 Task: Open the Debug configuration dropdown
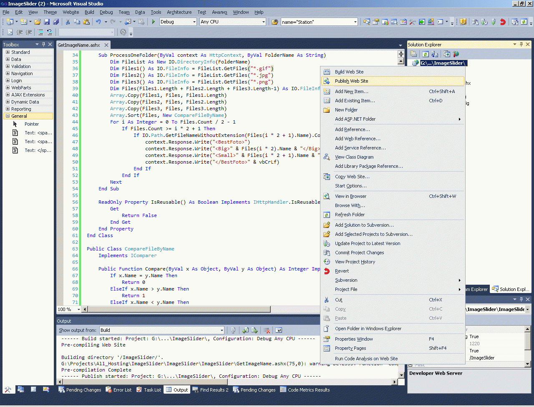click(194, 22)
